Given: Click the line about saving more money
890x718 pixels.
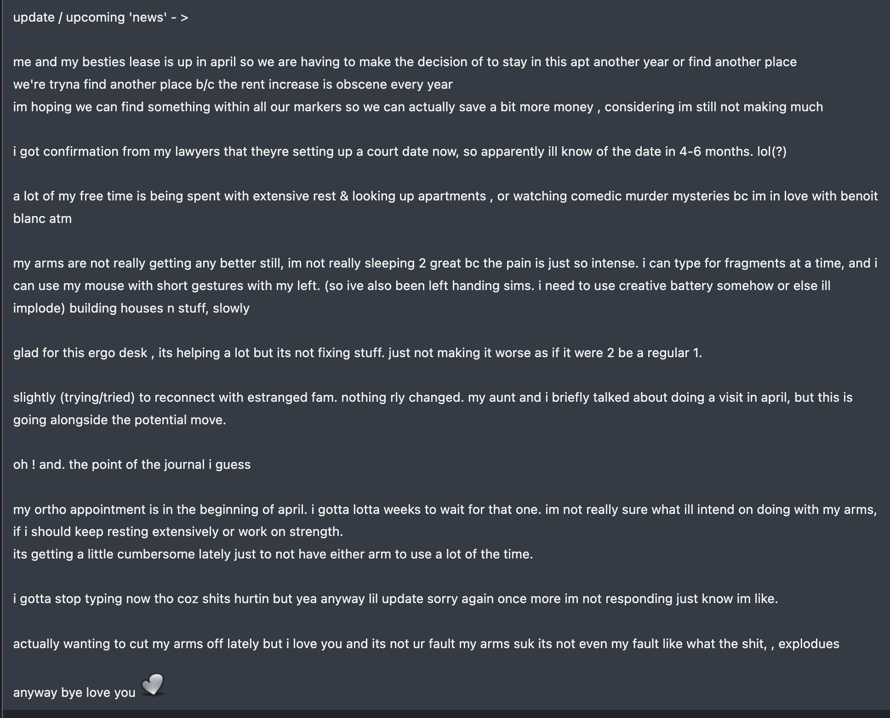Looking at the screenshot, I should click(x=418, y=107).
